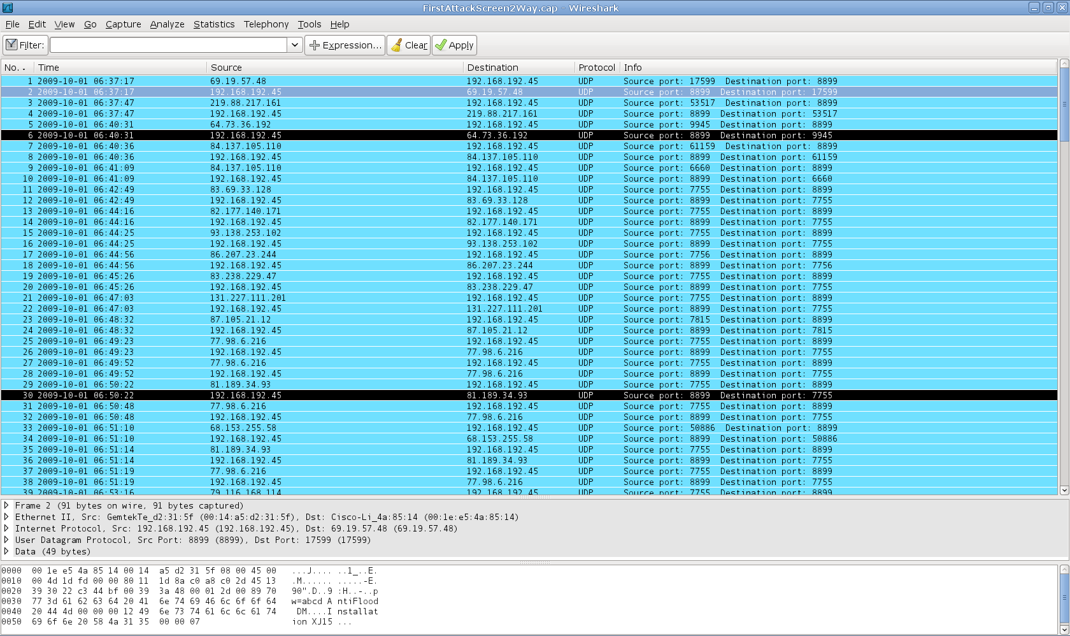The width and height of the screenshot is (1070, 636).
Task: Select packet 21 from 131.227.111.201
Action: point(529,298)
